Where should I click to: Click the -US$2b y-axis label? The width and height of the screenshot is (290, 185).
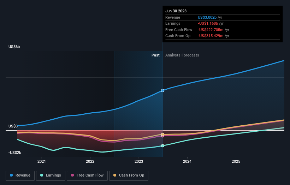coord(15,153)
